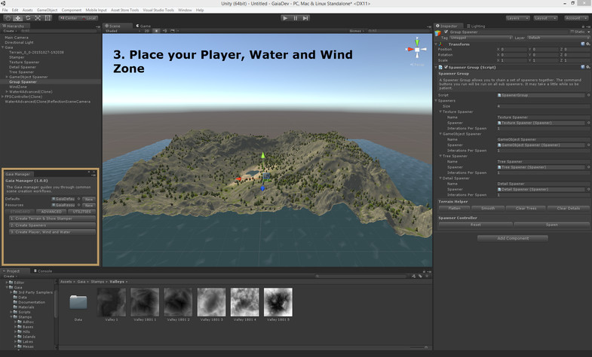
Task: Open the Component menu
Action: point(72,11)
